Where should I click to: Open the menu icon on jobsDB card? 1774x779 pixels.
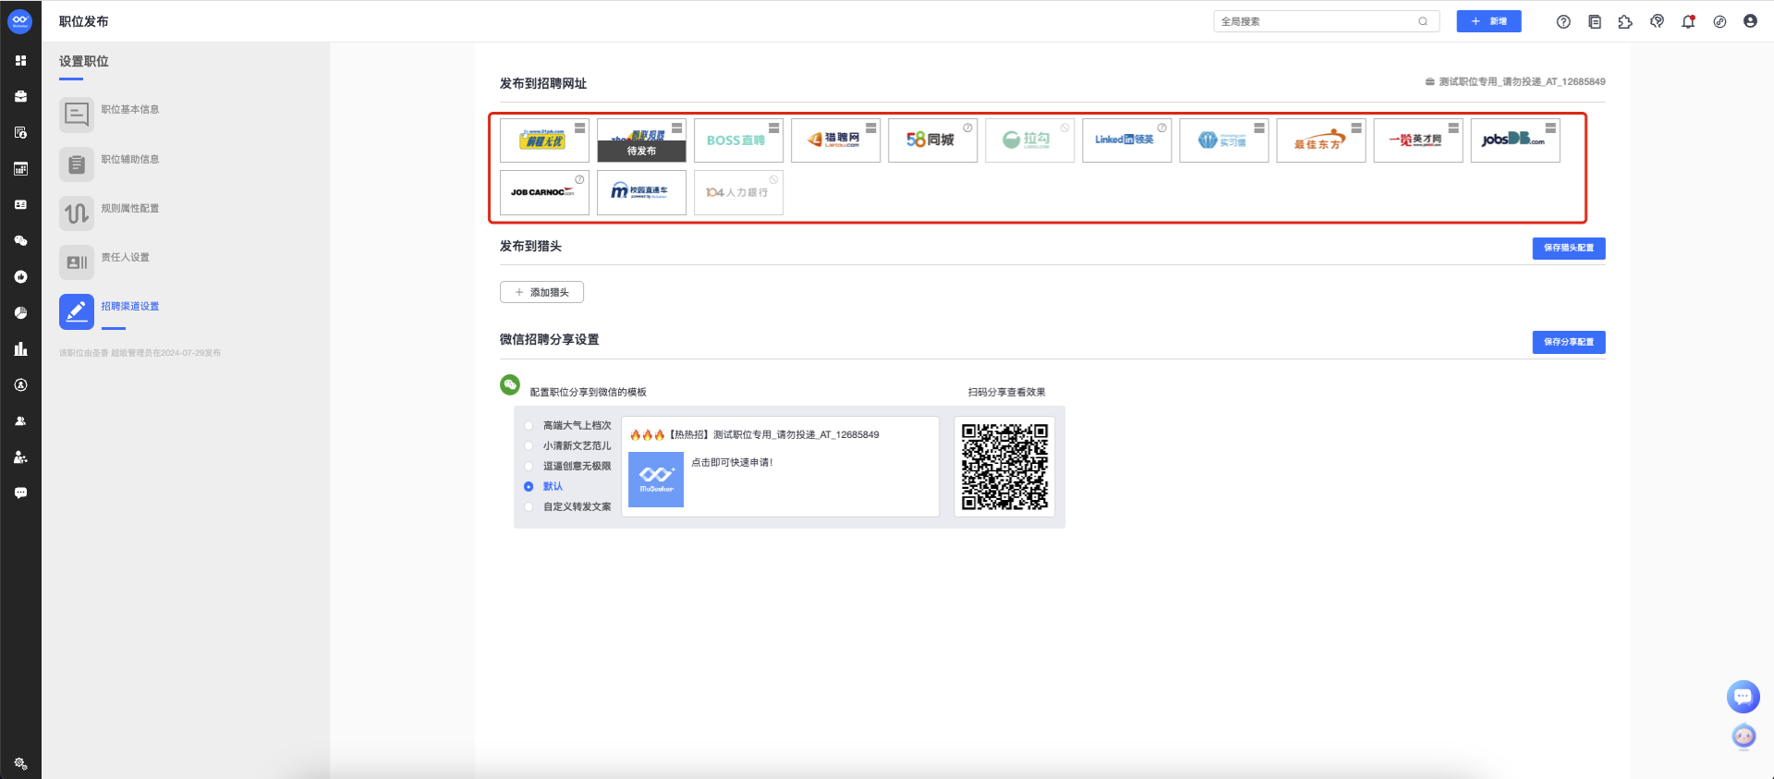(x=1550, y=128)
